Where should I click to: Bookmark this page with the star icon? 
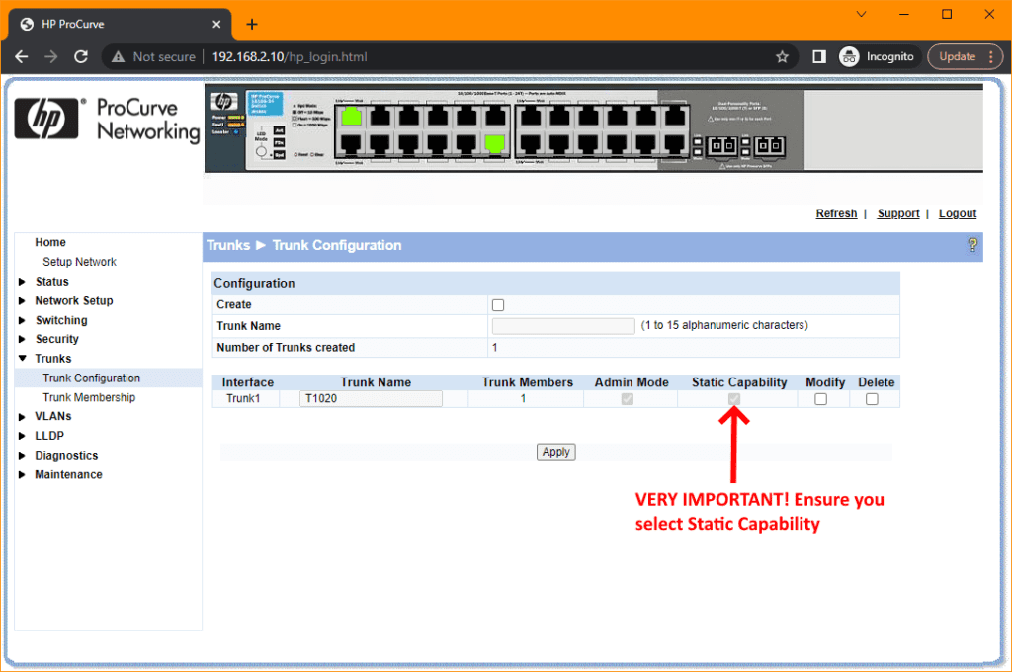coord(783,56)
